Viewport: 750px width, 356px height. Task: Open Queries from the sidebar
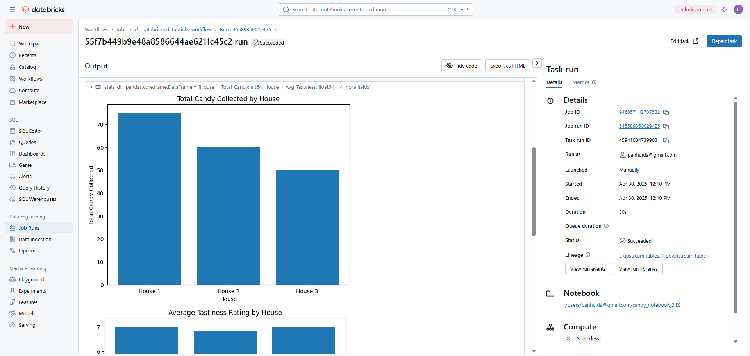(39, 142)
